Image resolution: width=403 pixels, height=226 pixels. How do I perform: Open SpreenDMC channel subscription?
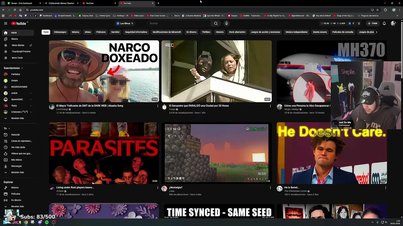click(18, 100)
